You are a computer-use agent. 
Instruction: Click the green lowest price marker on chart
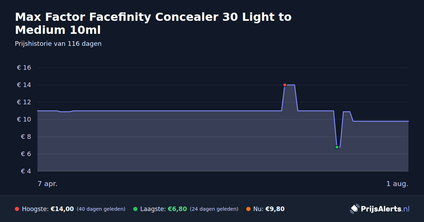tap(337, 147)
